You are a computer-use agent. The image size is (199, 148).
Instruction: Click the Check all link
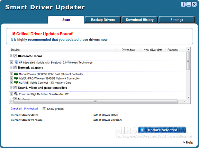(x=16, y=109)
